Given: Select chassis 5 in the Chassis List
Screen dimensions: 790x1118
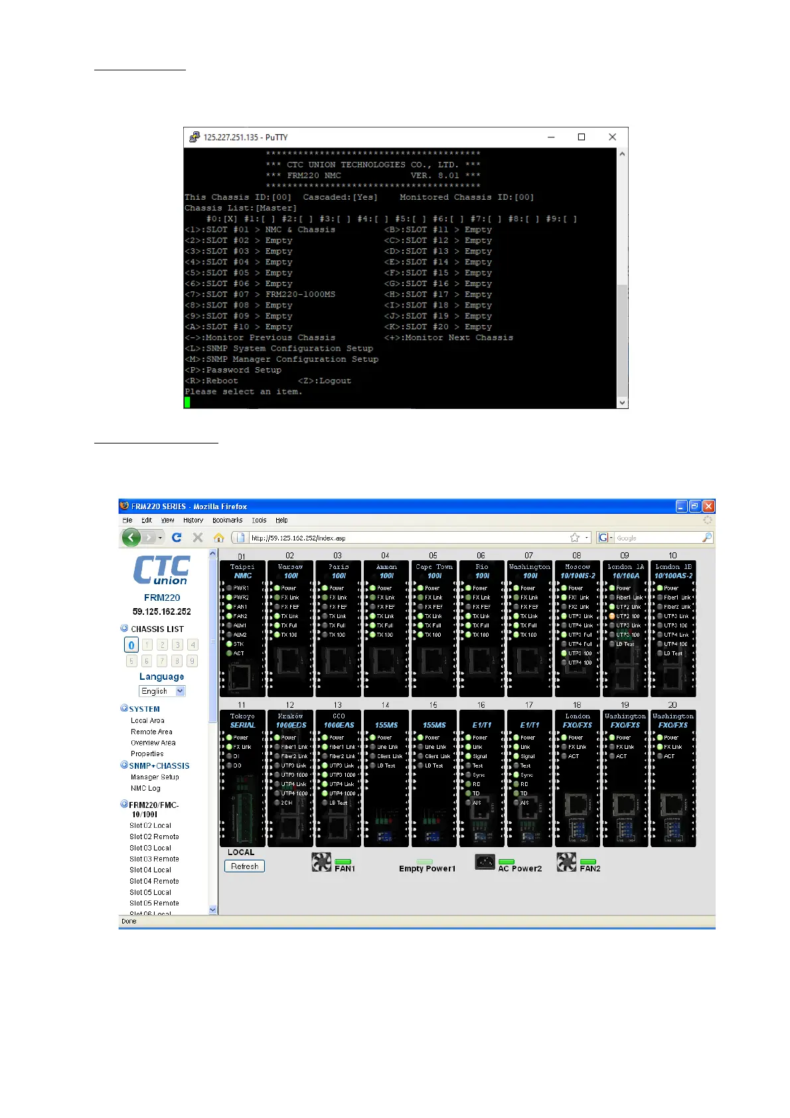Looking at the screenshot, I should (131, 661).
